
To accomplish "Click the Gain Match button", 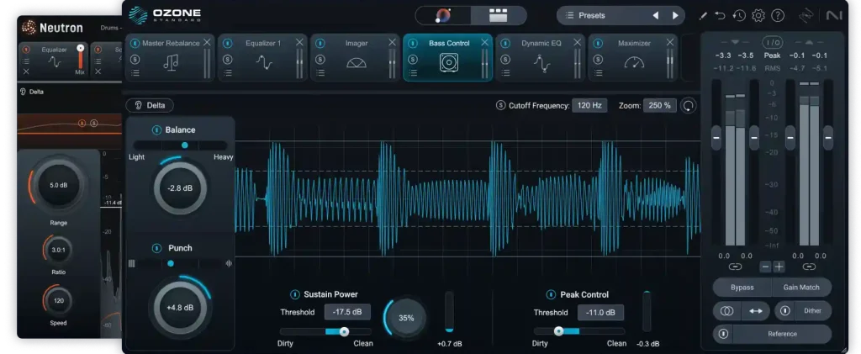I will pos(800,288).
